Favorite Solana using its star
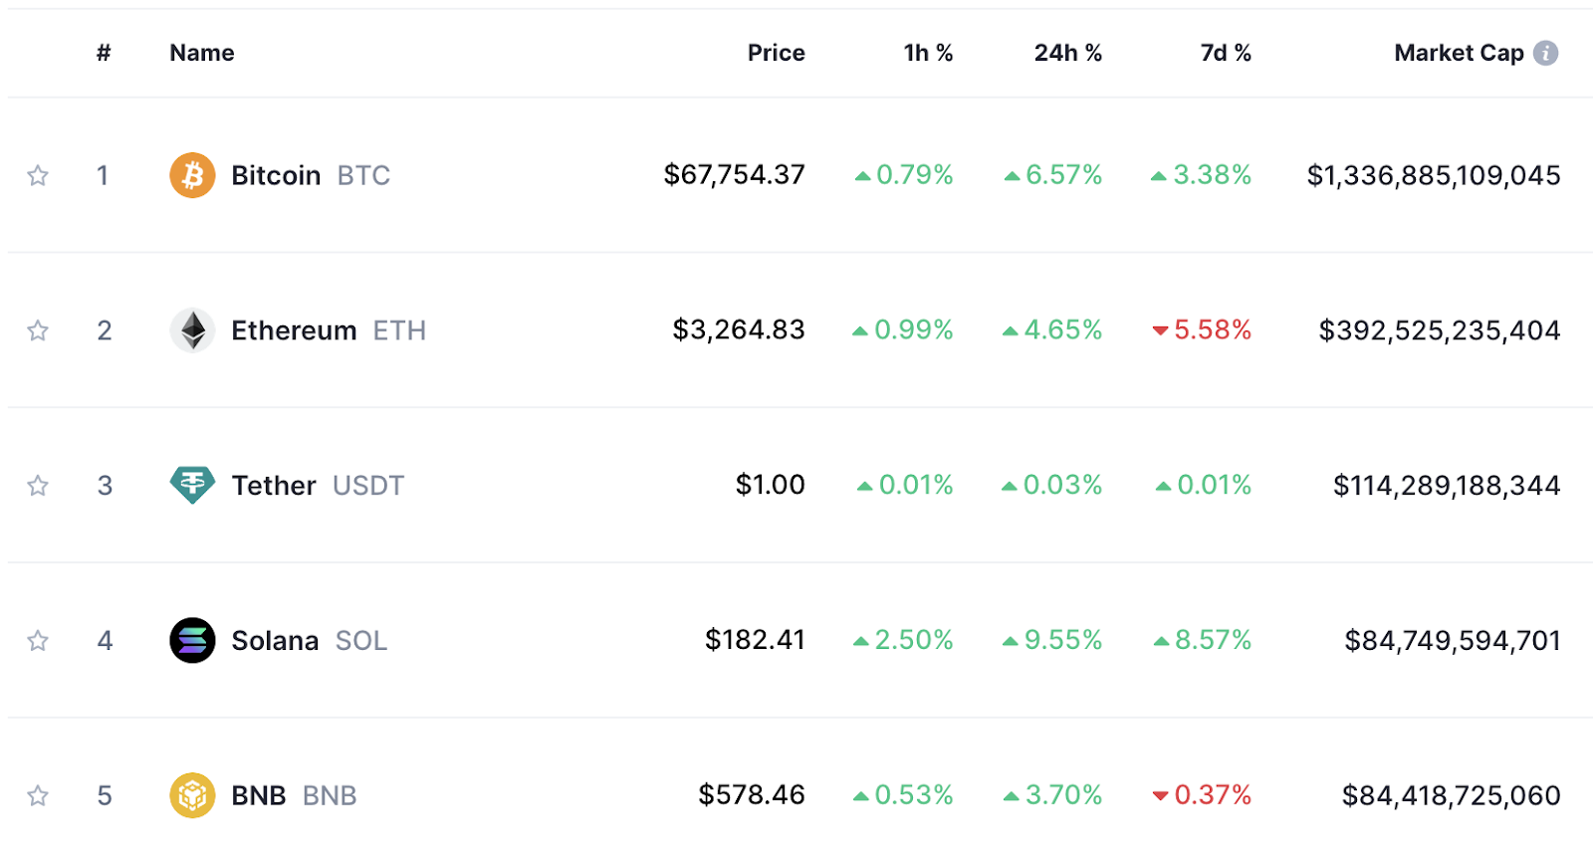 (x=38, y=640)
